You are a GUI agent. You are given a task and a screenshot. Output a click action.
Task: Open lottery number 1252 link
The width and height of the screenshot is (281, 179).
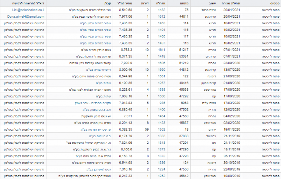pos(161,176)
